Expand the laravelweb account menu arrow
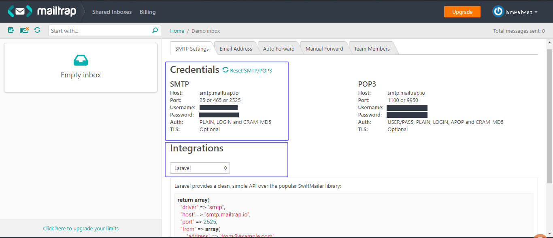The width and height of the screenshot is (553, 238). coord(536,12)
